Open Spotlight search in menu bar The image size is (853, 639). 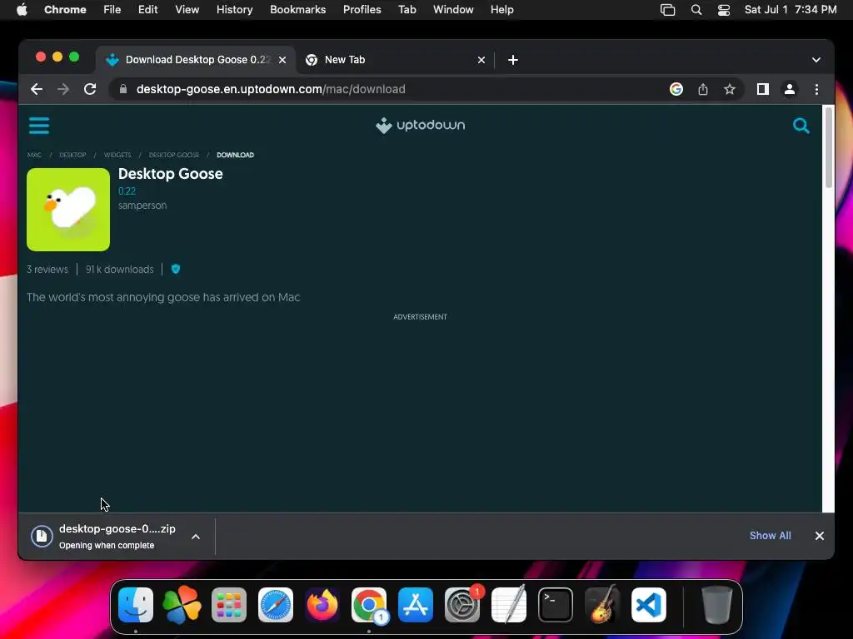[696, 10]
